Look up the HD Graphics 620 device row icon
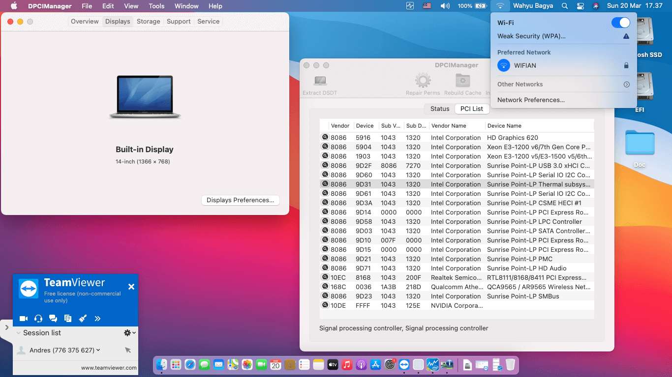 click(x=325, y=137)
